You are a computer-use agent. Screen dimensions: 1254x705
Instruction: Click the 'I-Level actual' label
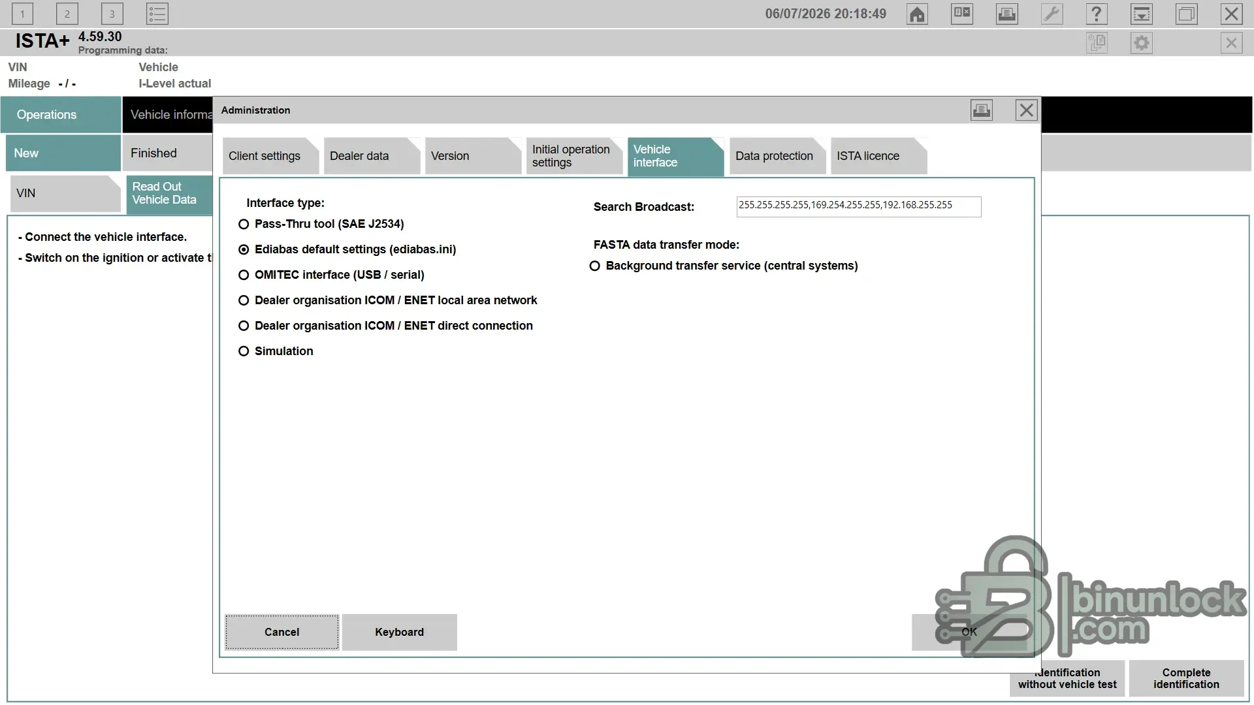coord(175,84)
